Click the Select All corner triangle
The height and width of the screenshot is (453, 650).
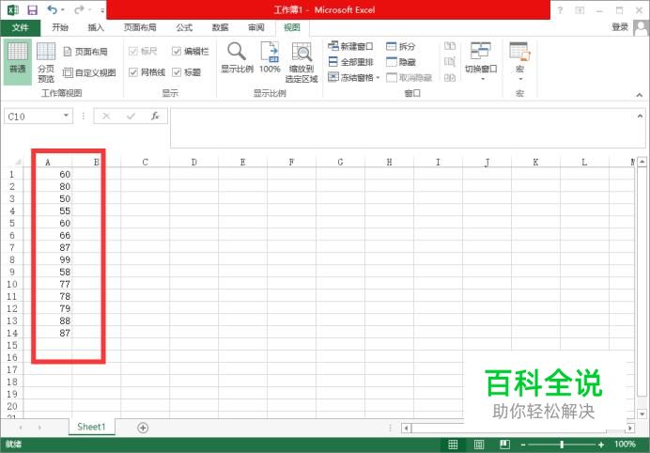tap(18, 163)
